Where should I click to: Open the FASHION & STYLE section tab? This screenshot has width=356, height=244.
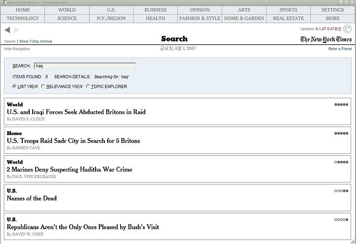click(200, 19)
